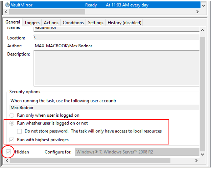Viewport: 211px width, 169px height.
Task: Select the VaultMirror task row
Action: tap(105, 5)
